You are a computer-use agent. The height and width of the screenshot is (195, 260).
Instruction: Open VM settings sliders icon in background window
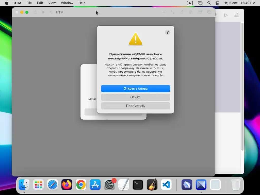(236, 15)
